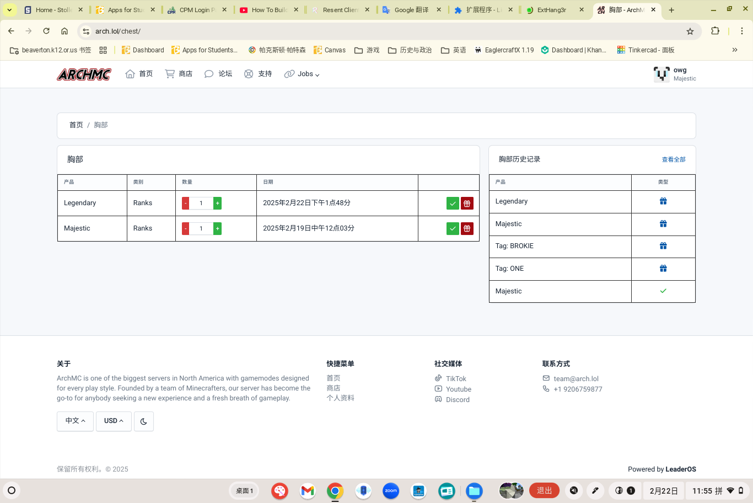Screen dimensions: 753x503
Task: Gift the Majestic rank with red gift button
Action: click(467, 228)
